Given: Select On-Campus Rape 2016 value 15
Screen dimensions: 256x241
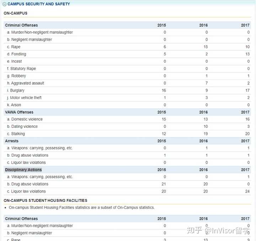Looking at the screenshot, I should tap(206, 47).
